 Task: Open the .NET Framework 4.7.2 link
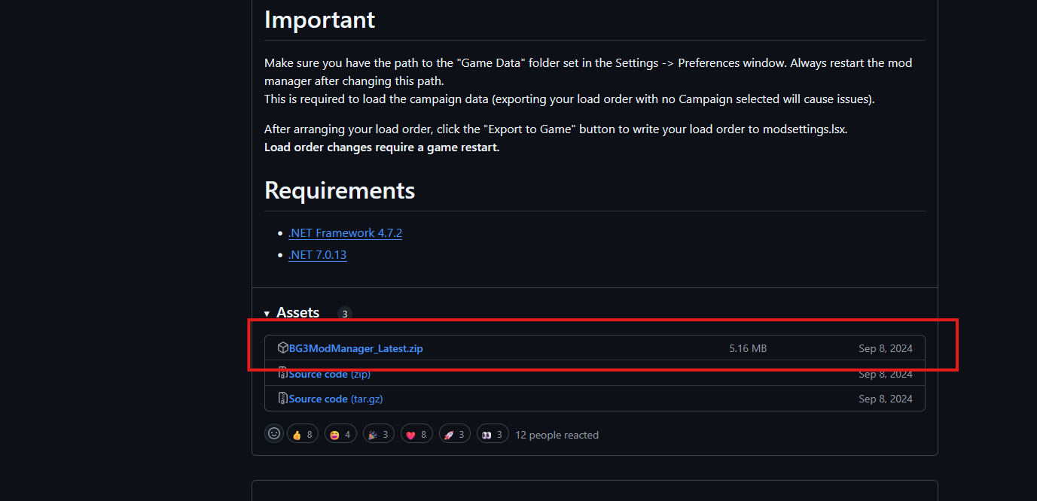(345, 233)
